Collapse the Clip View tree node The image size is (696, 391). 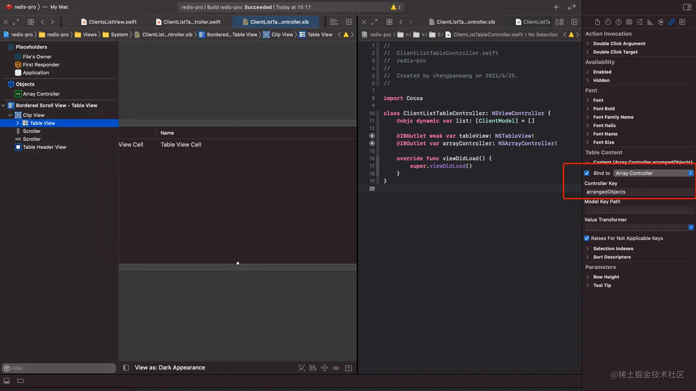10,115
